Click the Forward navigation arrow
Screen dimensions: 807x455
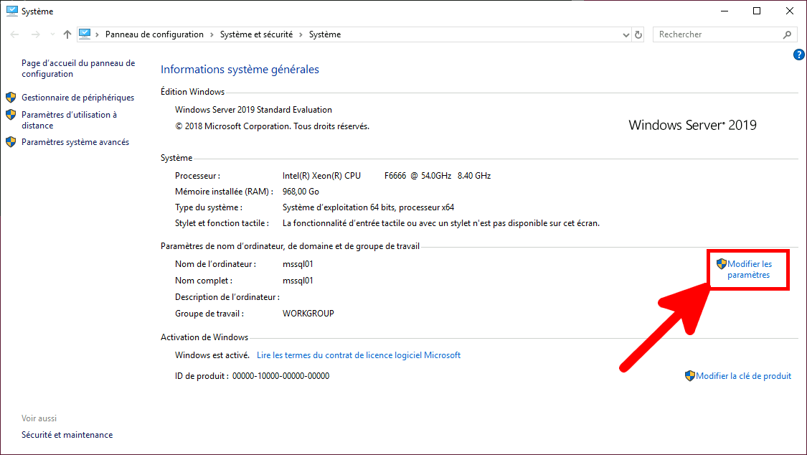[x=34, y=34]
